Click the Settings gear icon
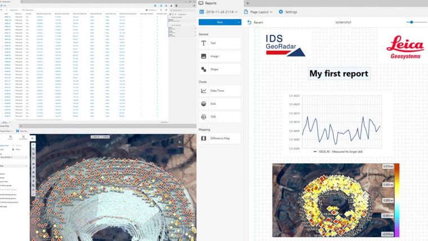428x241 pixels. click(x=281, y=12)
